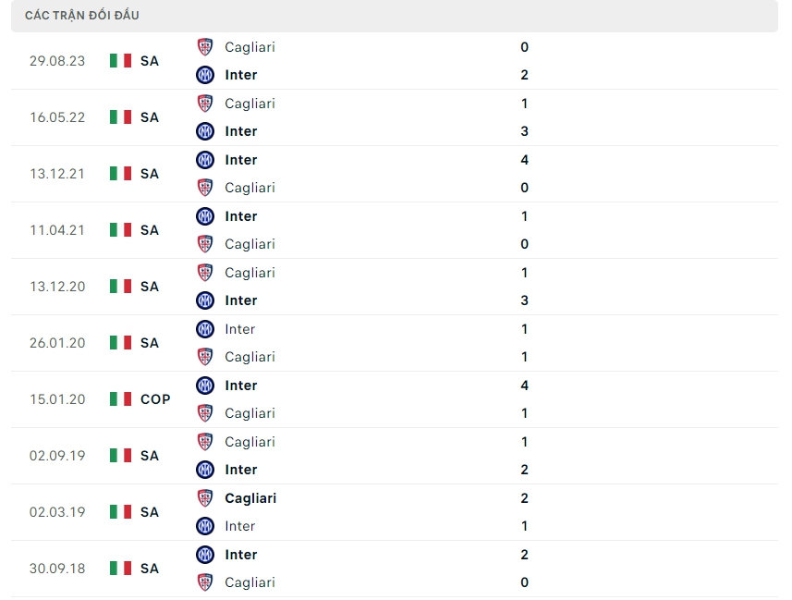This screenshot has width=792, height=600.
Task: Open Inter team name in 15.01.20 match
Action: tap(241, 386)
